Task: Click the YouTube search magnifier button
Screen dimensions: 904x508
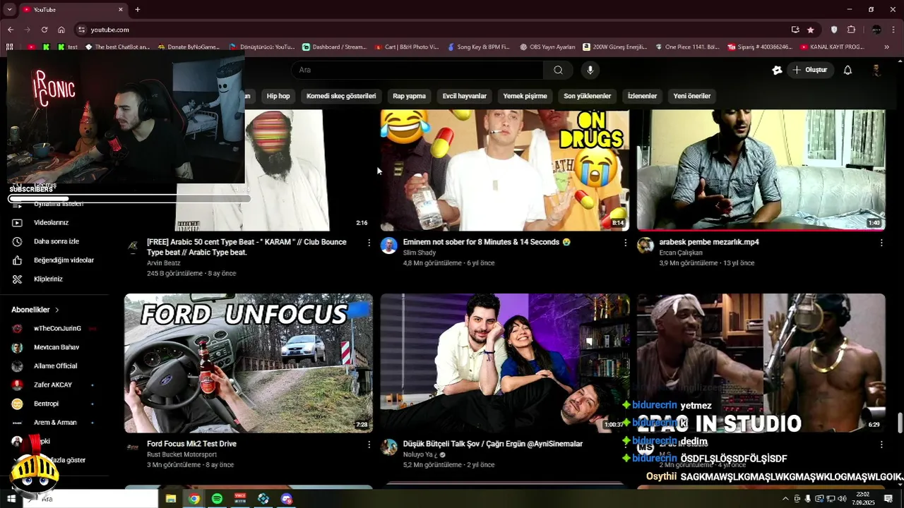Action: [558, 70]
